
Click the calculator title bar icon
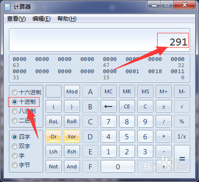[8, 7]
